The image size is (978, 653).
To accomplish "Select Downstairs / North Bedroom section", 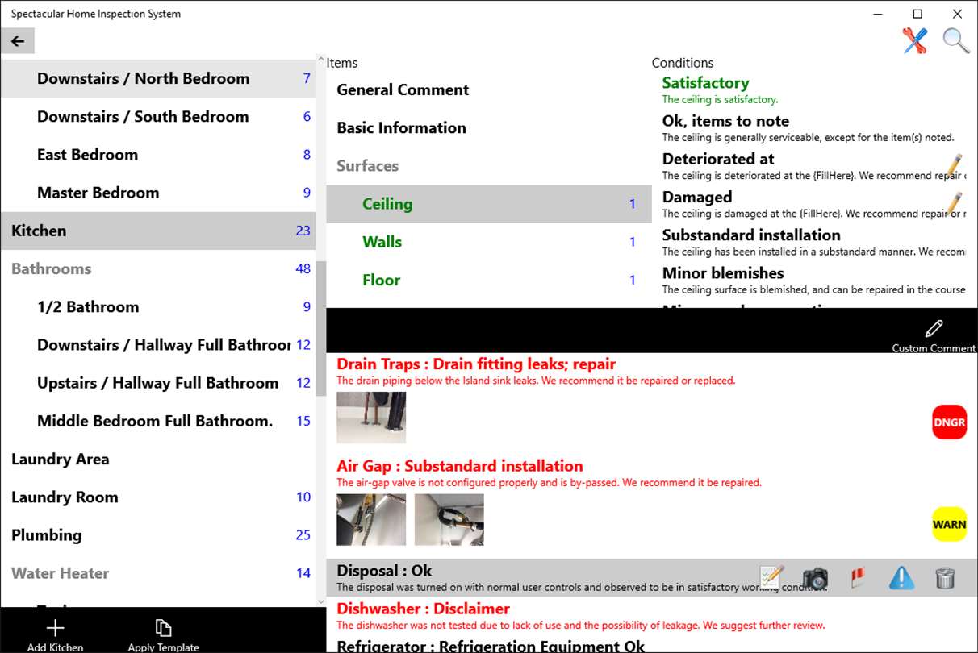I will pos(158,78).
